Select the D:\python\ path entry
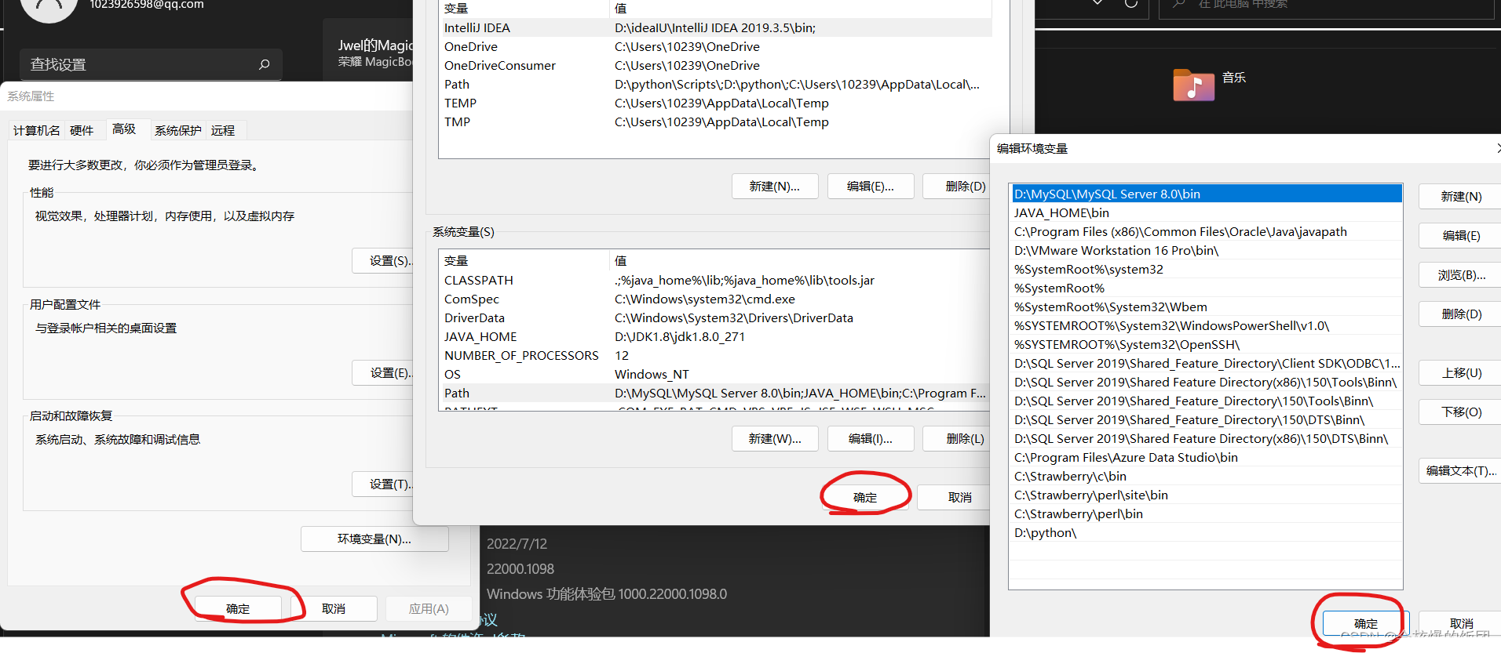This screenshot has height=653, width=1501. [1207, 532]
